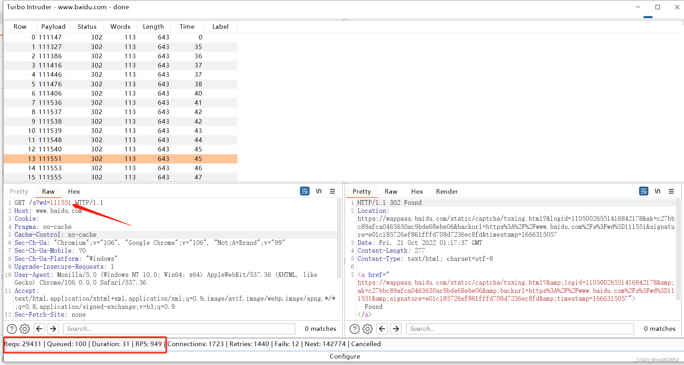The width and height of the screenshot is (684, 365).
Task: Select result row with payload 111536
Action: [x=120, y=102]
